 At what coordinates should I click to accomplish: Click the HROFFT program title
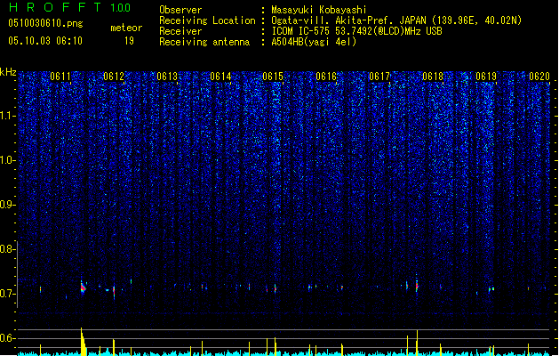pyautogui.click(x=55, y=7)
